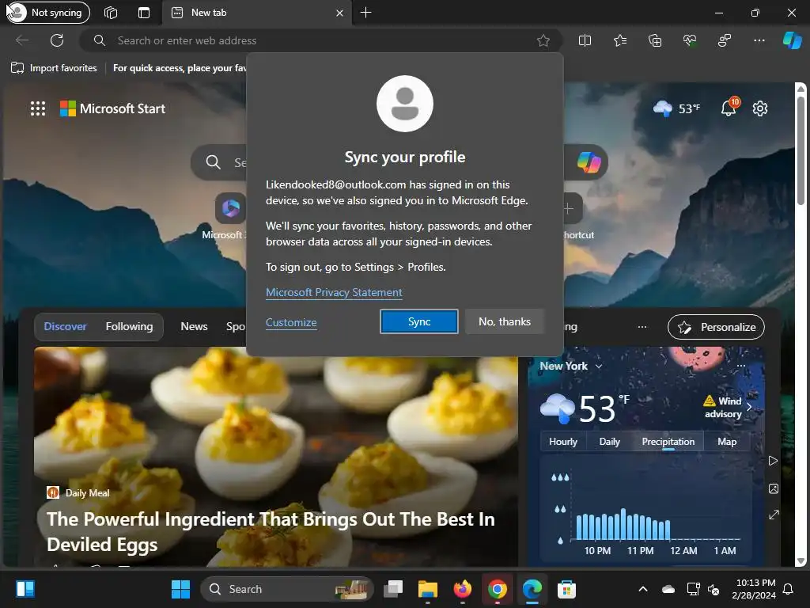Select the Discover feed tab
This screenshot has height=608, width=810.
65,327
